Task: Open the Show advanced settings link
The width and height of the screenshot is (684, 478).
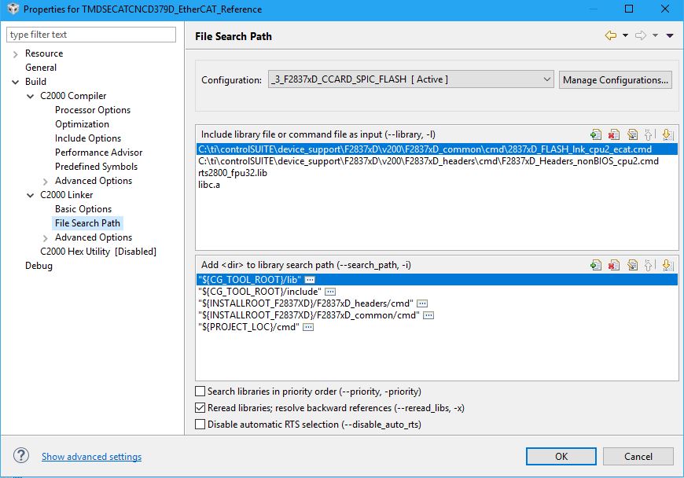Action: (x=91, y=457)
